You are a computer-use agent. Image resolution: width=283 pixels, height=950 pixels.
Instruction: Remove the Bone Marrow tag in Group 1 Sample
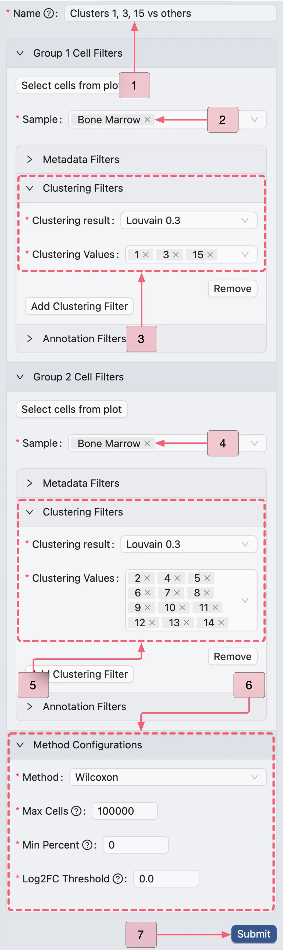tap(147, 119)
